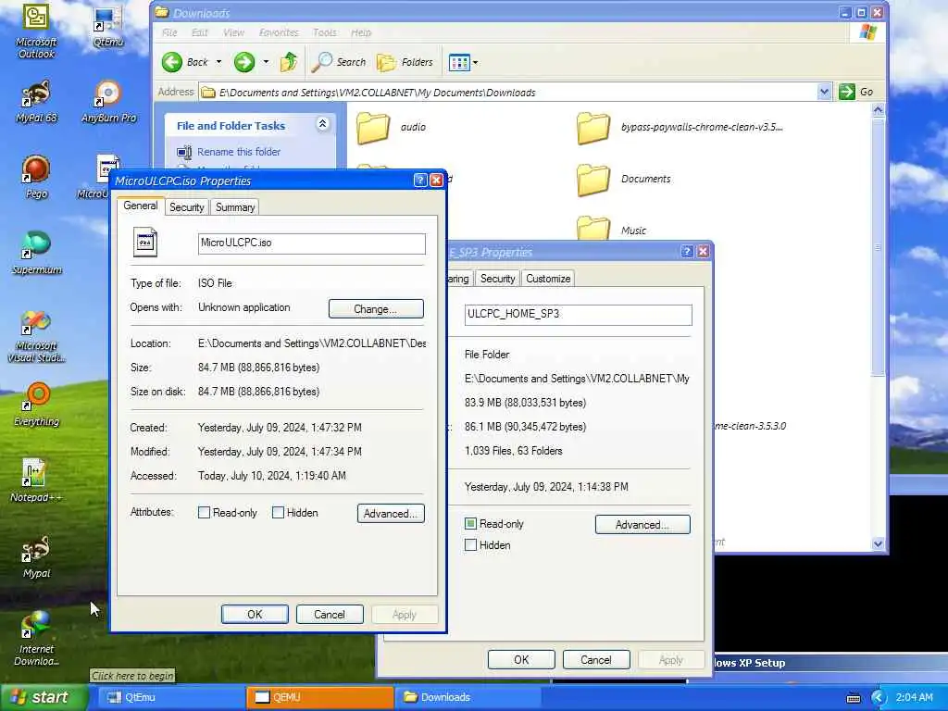The width and height of the screenshot is (948, 711).
Task: Open the Supermium browser icon
Action: [x=36, y=253]
